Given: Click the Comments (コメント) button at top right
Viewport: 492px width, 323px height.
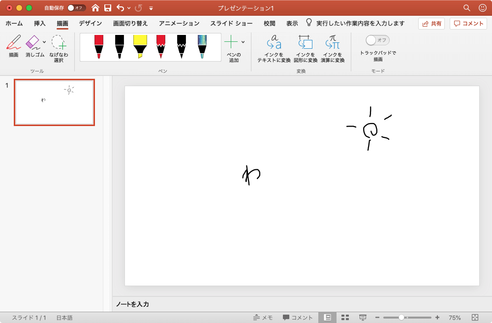Looking at the screenshot, I should (x=468, y=24).
